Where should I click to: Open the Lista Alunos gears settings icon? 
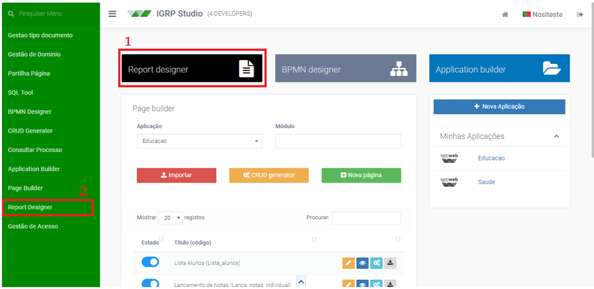point(376,263)
